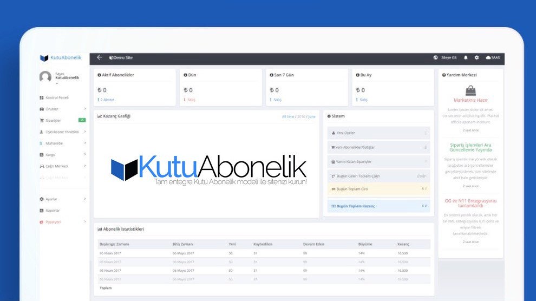The image size is (536, 301).
Task: Open the Muhasebe menu item
Action: (54, 143)
